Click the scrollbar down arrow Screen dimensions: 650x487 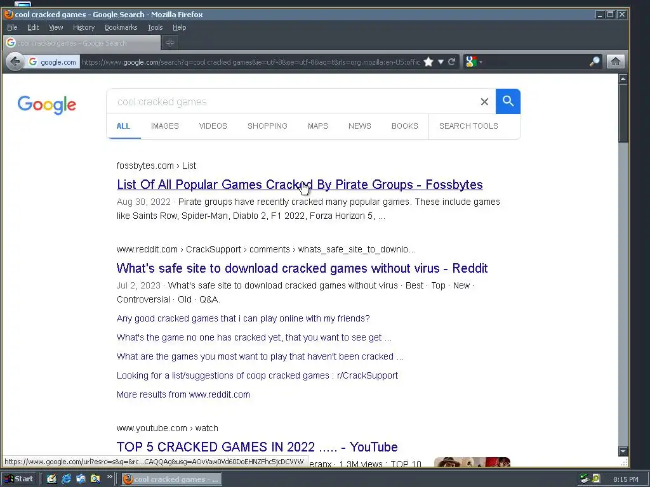[623, 451]
